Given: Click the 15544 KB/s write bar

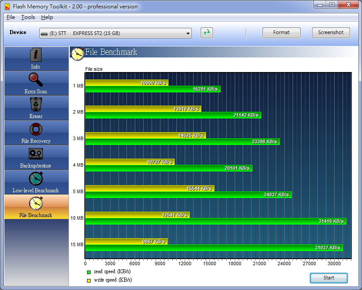Looking at the screenshot, I should pos(150,188).
